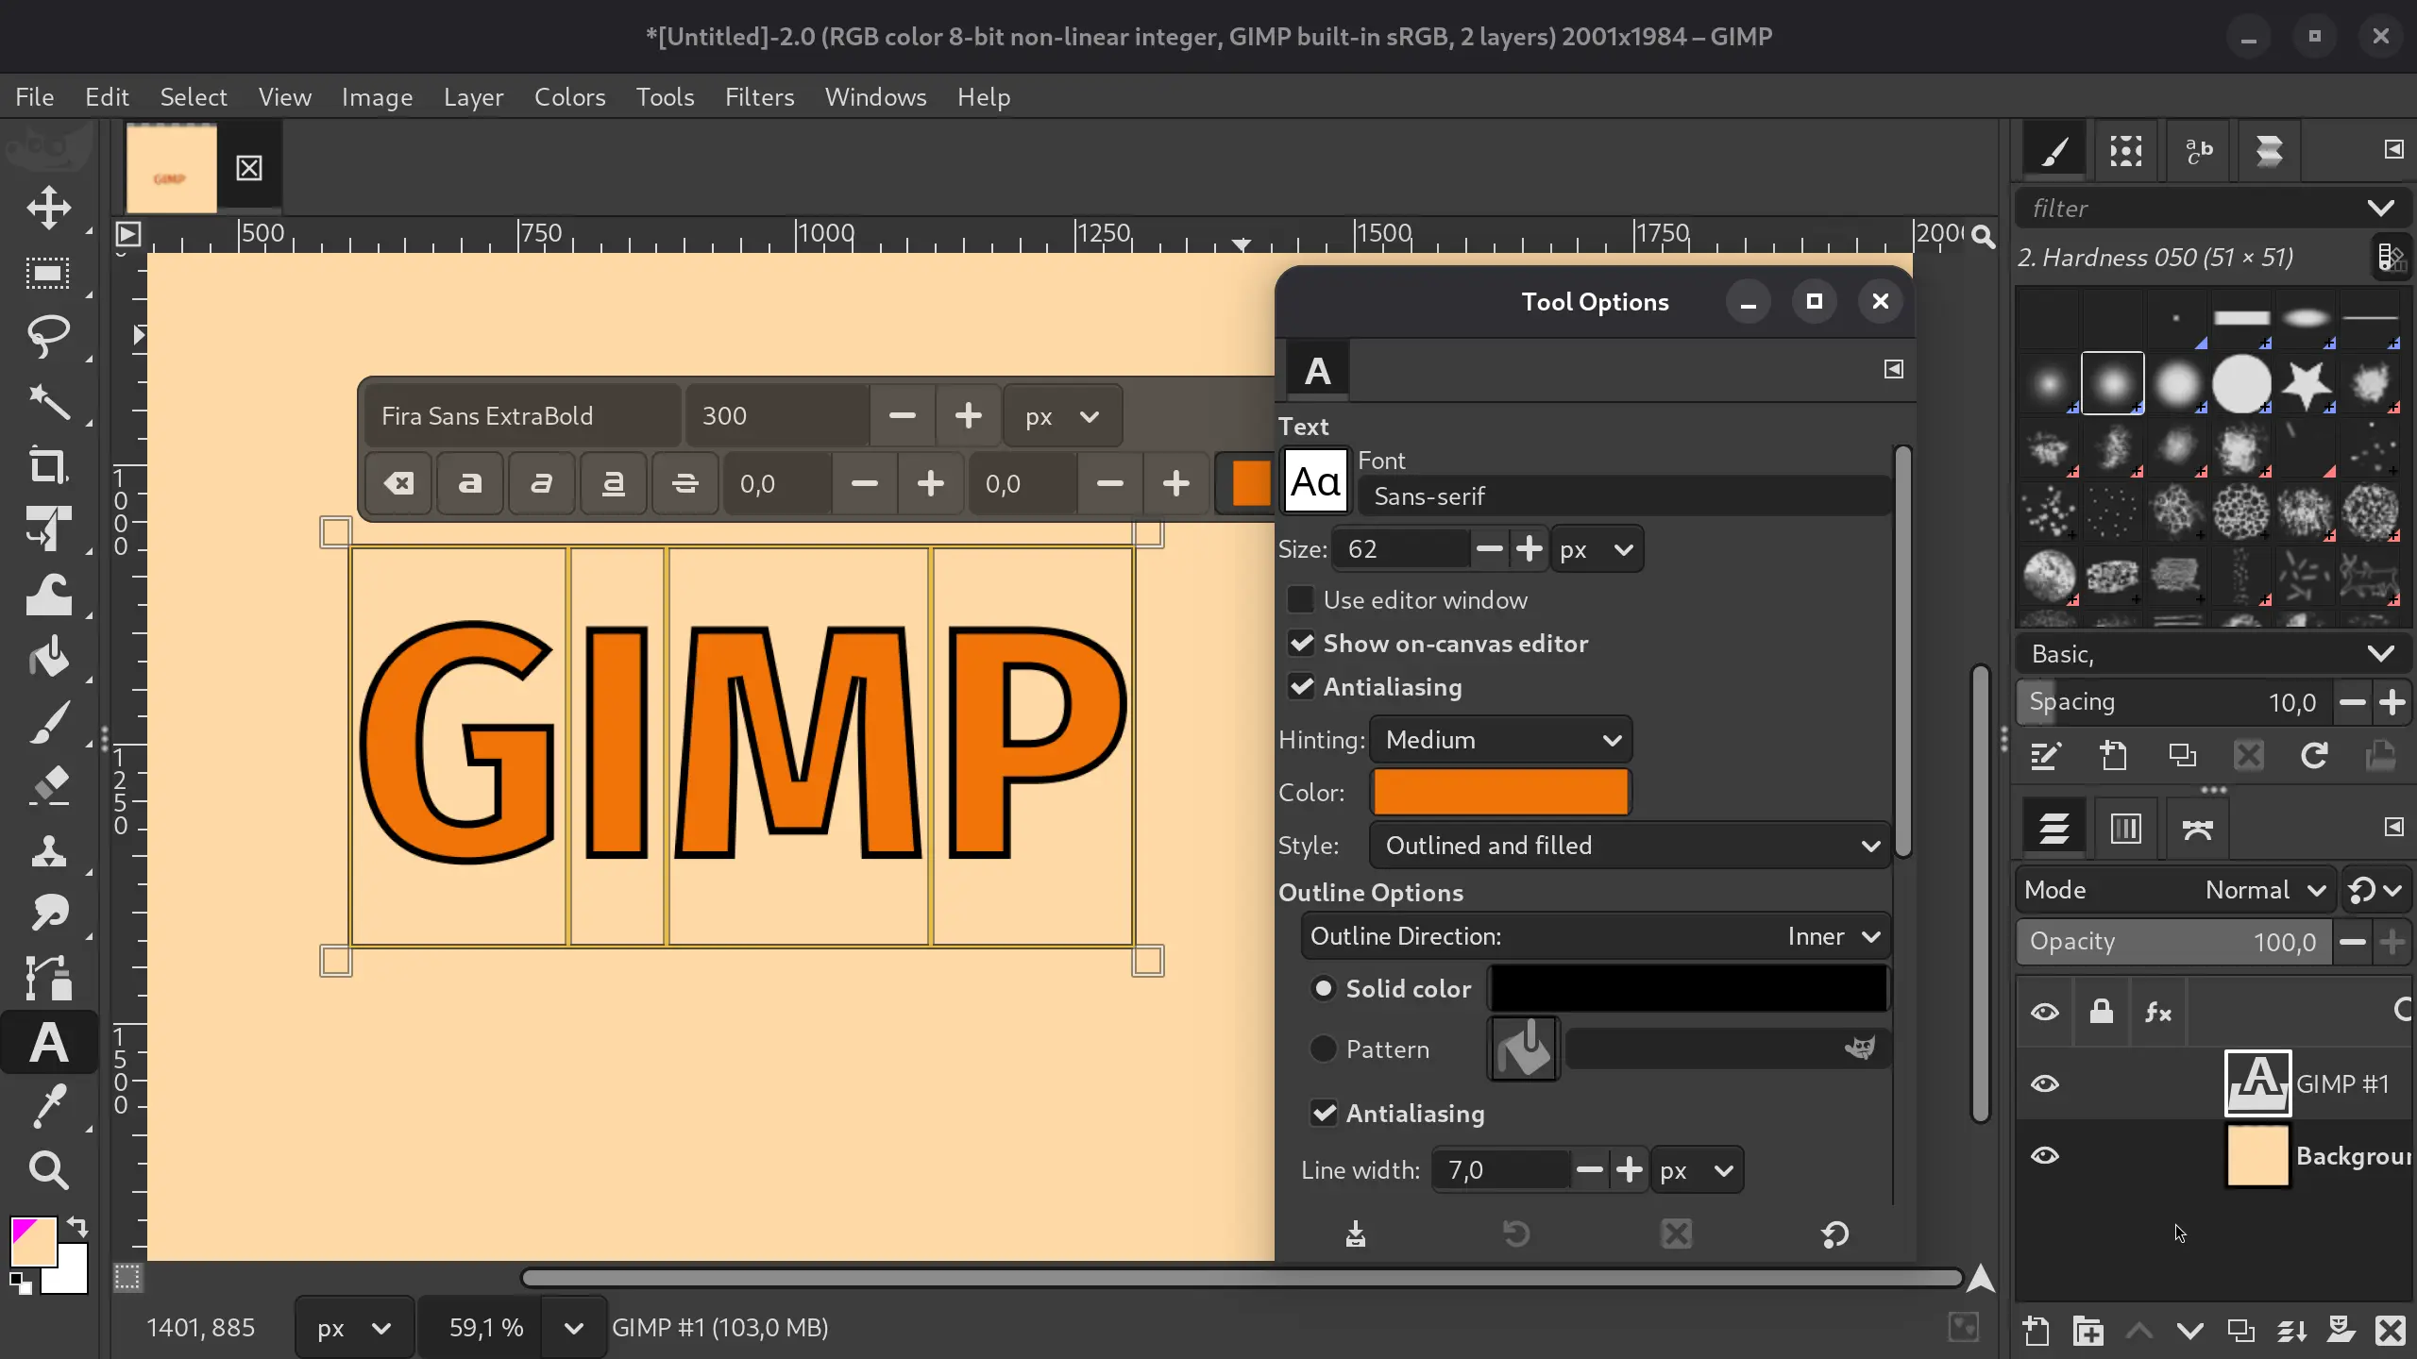Open the layer Mode Normal dropdown

coord(2175,890)
